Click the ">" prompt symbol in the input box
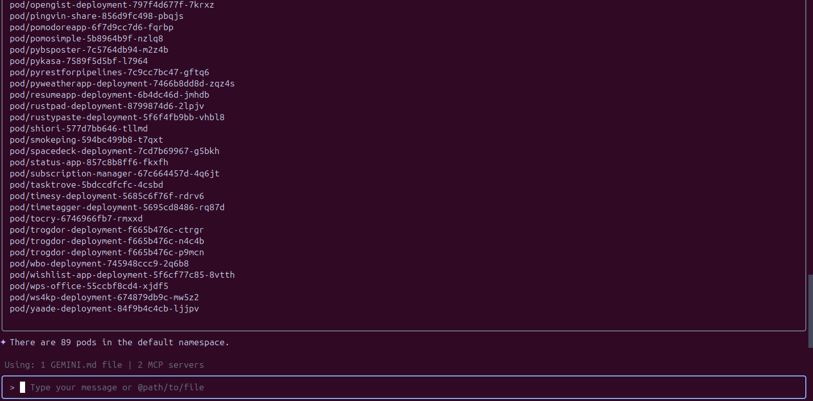The width and height of the screenshot is (813, 401). [x=12, y=388]
